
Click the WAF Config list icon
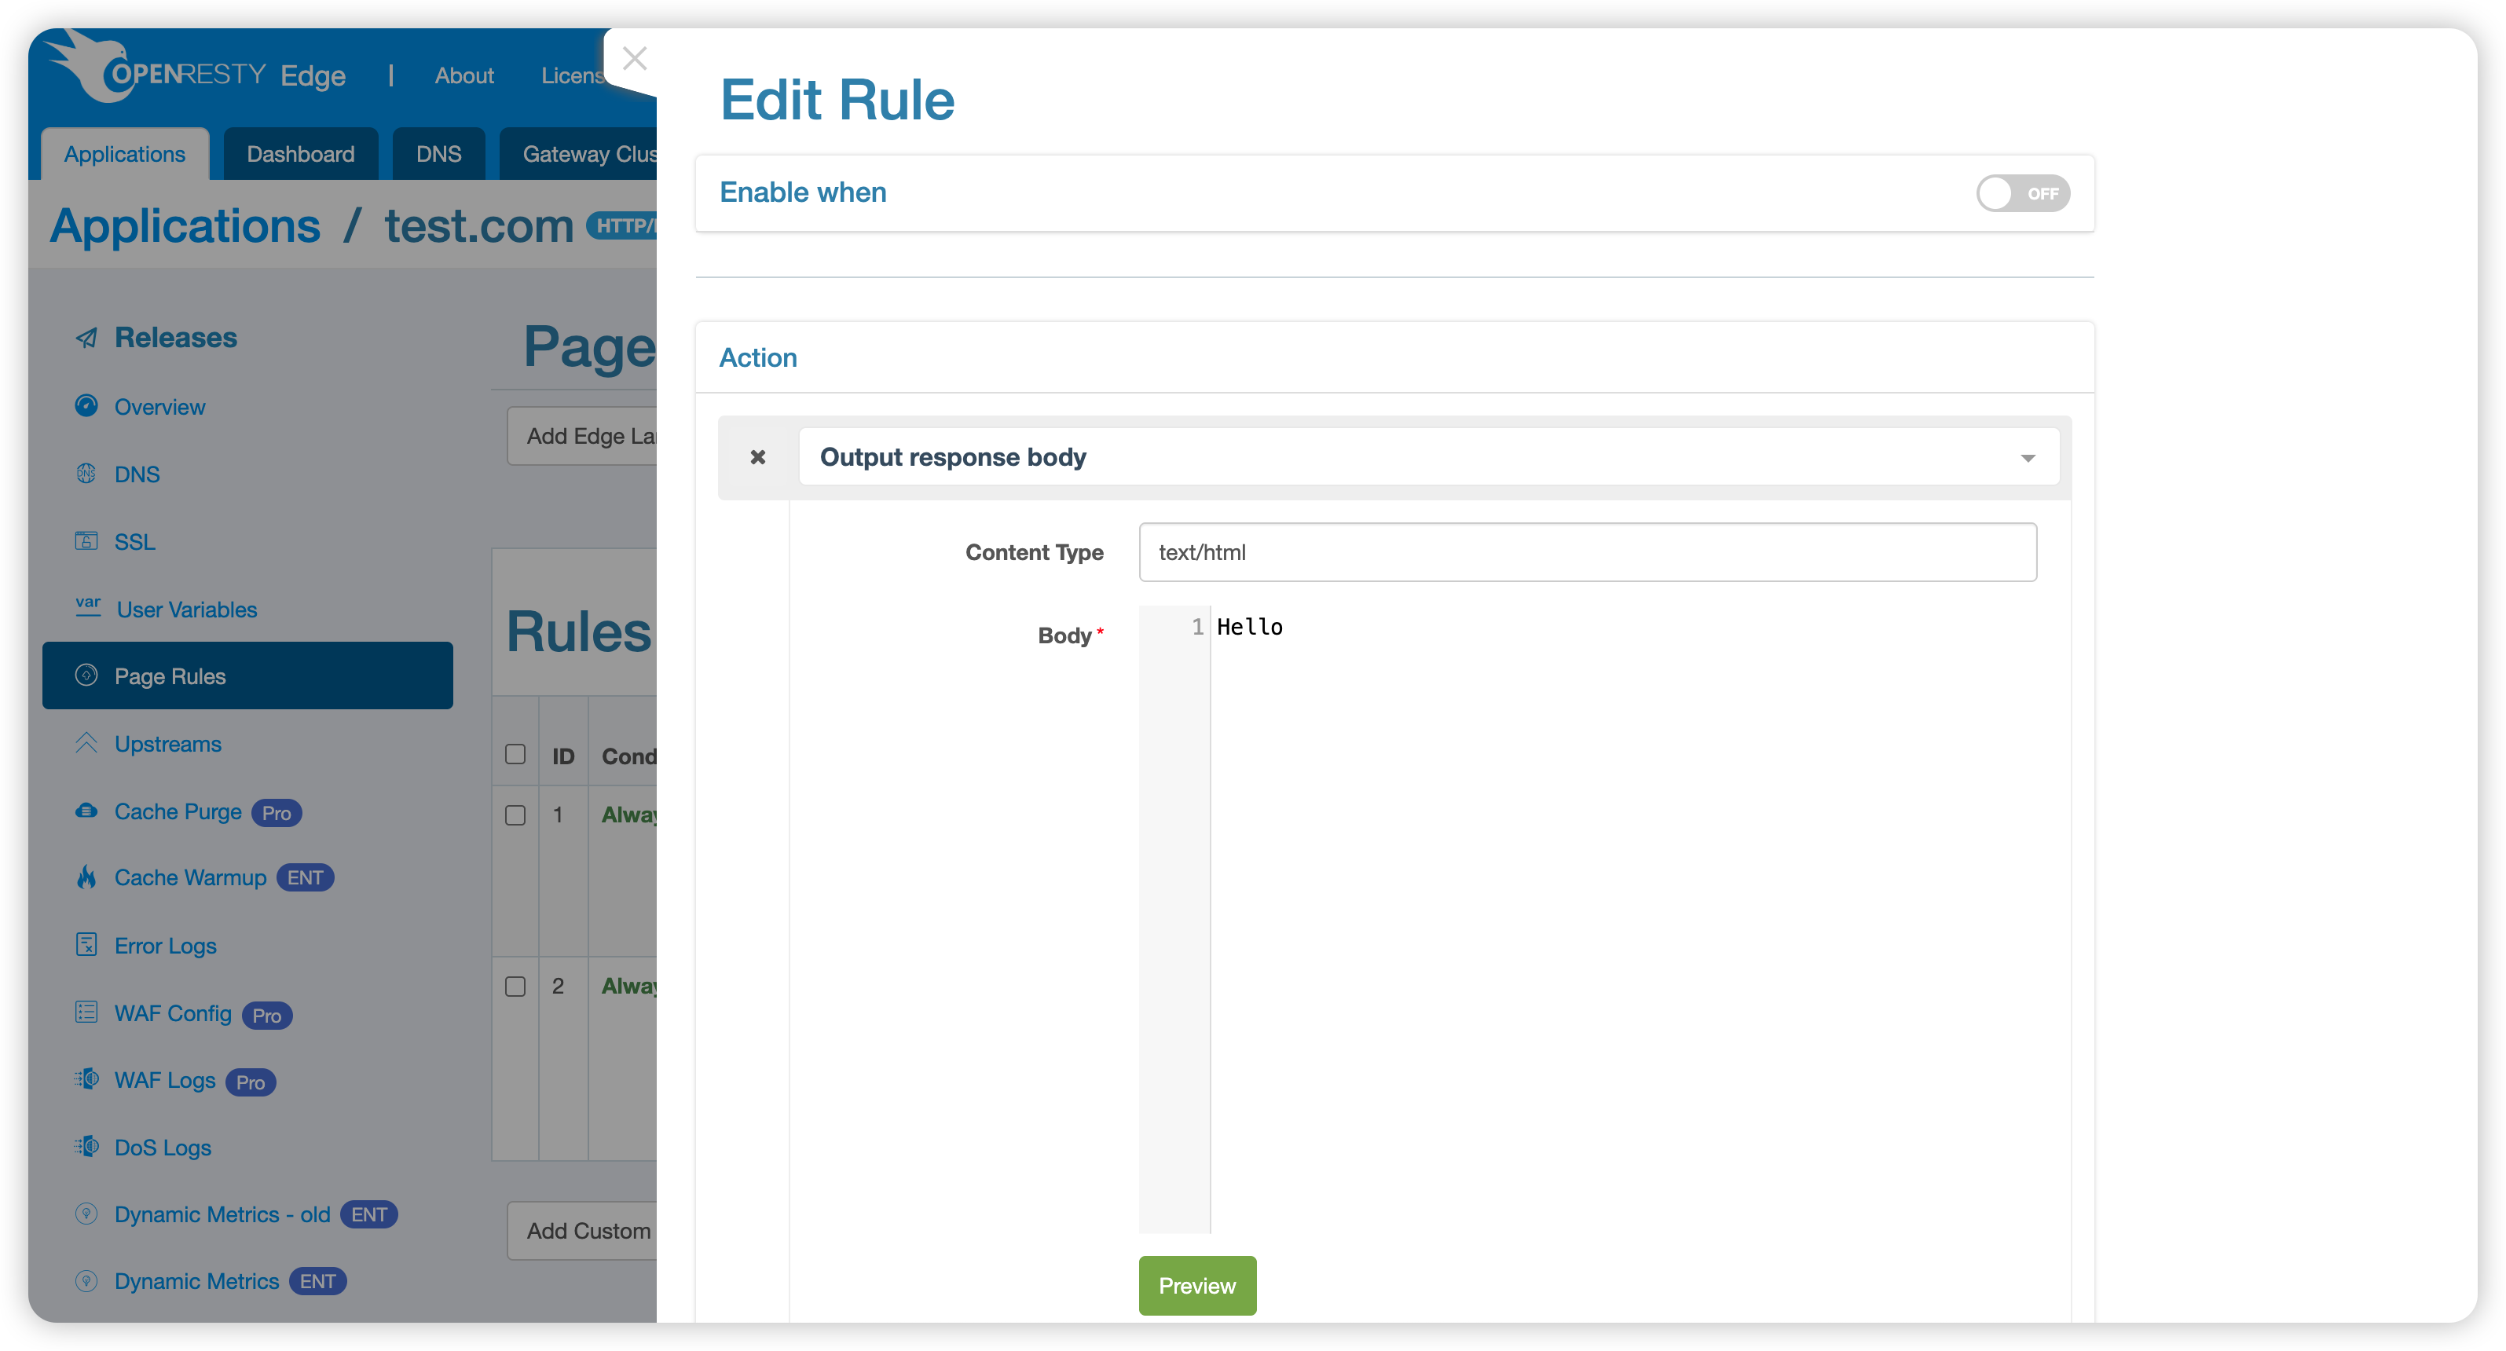click(x=86, y=1012)
